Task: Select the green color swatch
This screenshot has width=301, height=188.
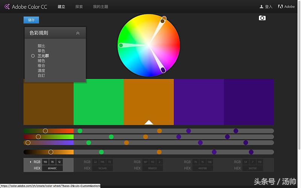Action: pyautogui.click(x=99, y=102)
